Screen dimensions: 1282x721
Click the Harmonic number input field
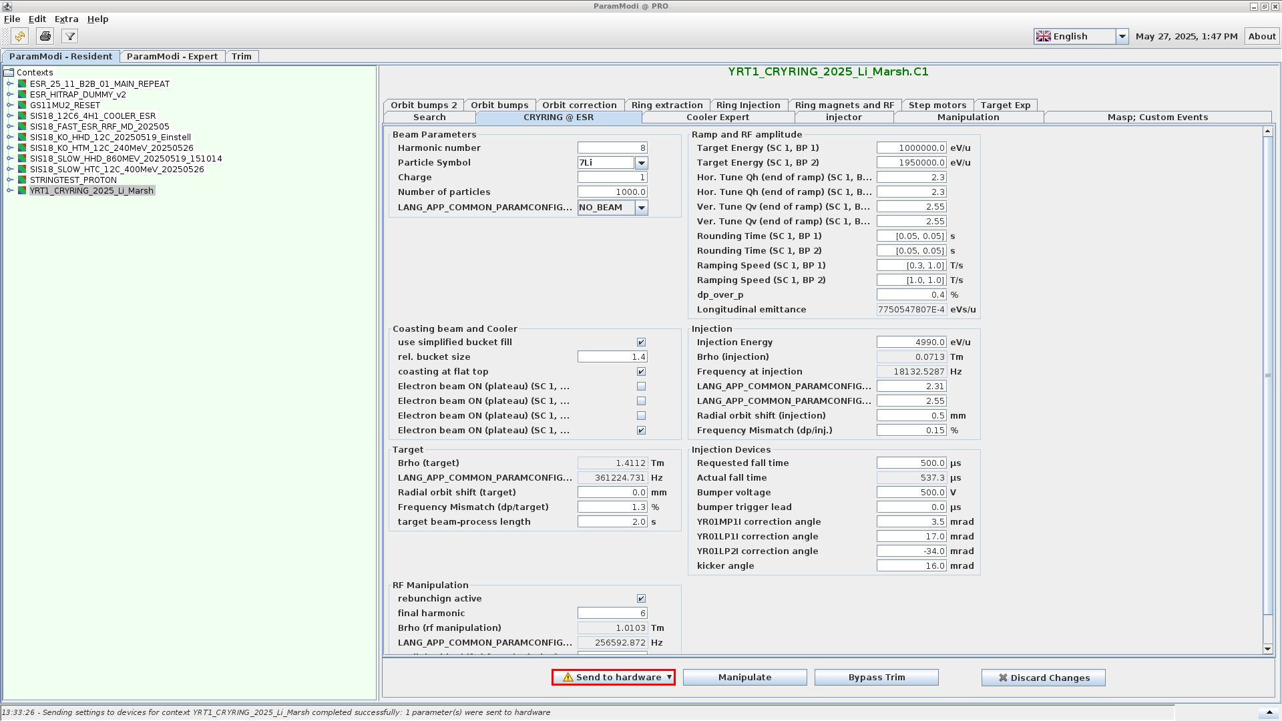point(612,148)
